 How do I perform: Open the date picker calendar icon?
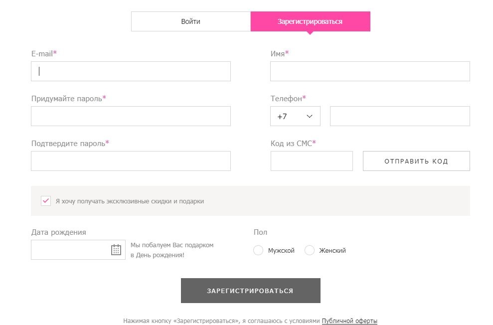click(x=117, y=250)
